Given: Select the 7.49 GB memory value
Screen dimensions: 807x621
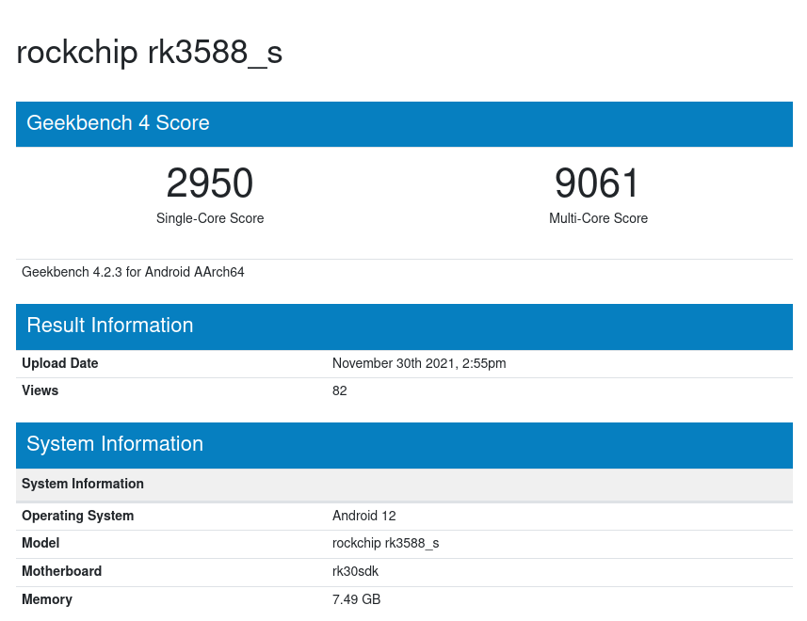Looking at the screenshot, I should click(356, 599).
